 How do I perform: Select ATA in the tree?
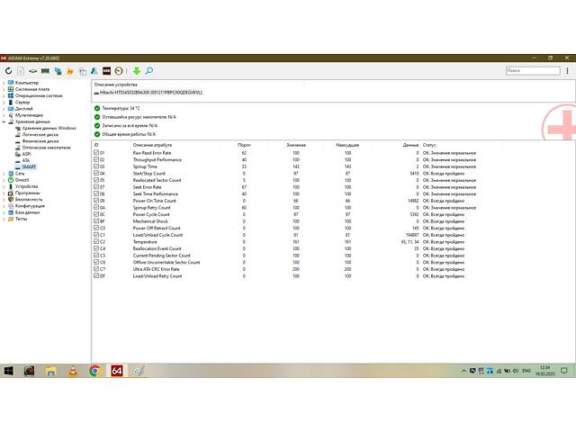coord(26,160)
